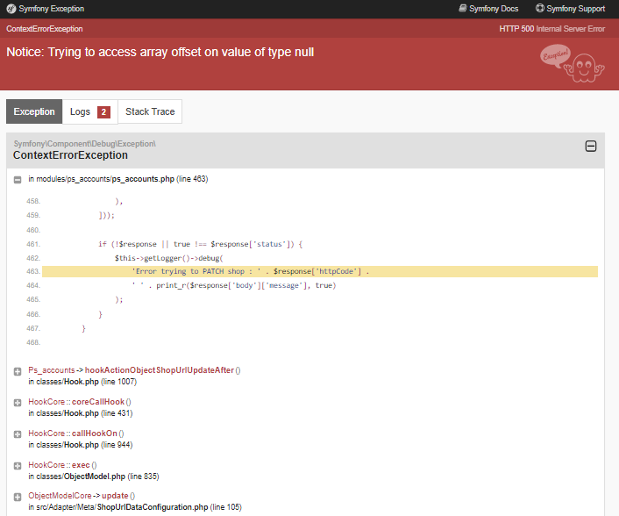Click code line 461 if statement

click(x=200, y=244)
